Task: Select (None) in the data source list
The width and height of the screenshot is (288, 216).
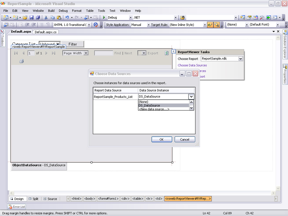Action: [x=164, y=102]
